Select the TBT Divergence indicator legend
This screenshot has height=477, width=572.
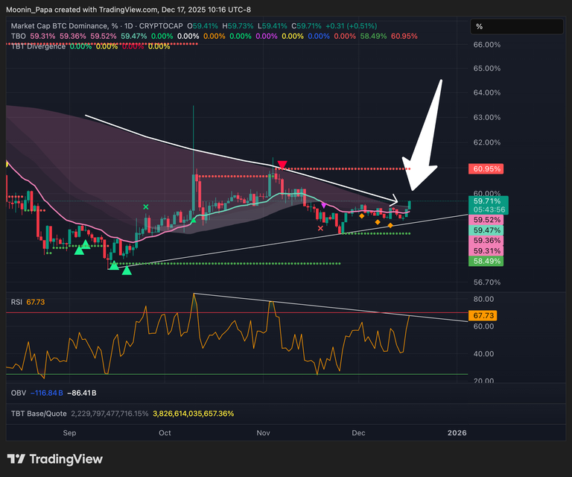coord(37,46)
